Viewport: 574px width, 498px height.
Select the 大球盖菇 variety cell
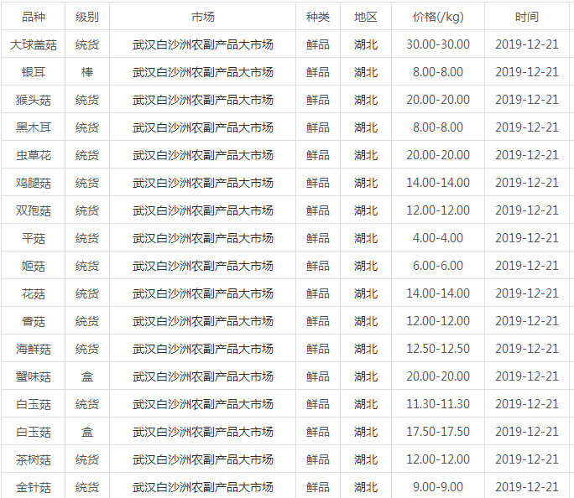[x=34, y=44]
